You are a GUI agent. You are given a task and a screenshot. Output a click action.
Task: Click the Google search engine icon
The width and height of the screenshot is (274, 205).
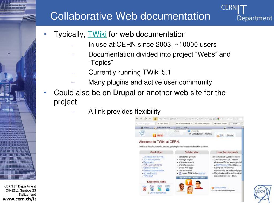click(218, 119)
